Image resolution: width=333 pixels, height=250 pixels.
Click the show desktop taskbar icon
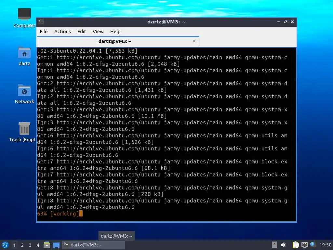tap(56, 245)
